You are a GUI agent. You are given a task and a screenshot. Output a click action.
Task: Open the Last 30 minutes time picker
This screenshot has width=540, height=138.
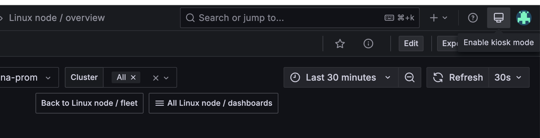pos(341,77)
